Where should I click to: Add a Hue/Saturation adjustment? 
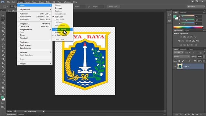179,41
